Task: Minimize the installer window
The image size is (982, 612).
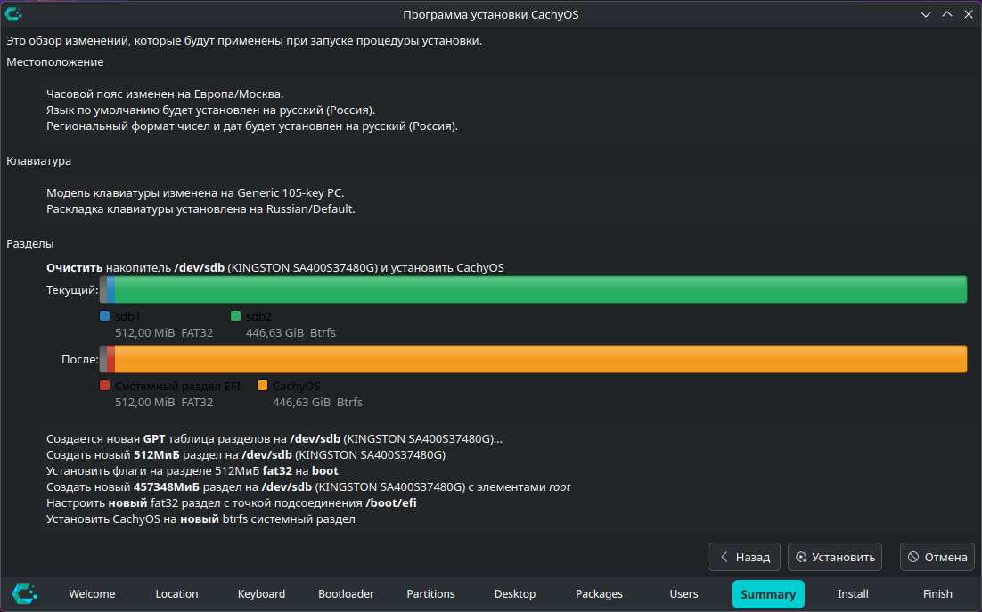Action: (926, 14)
